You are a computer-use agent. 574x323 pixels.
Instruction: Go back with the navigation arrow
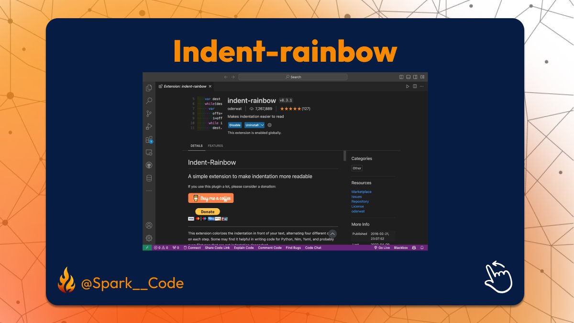pyautogui.click(x=226, y=77)
